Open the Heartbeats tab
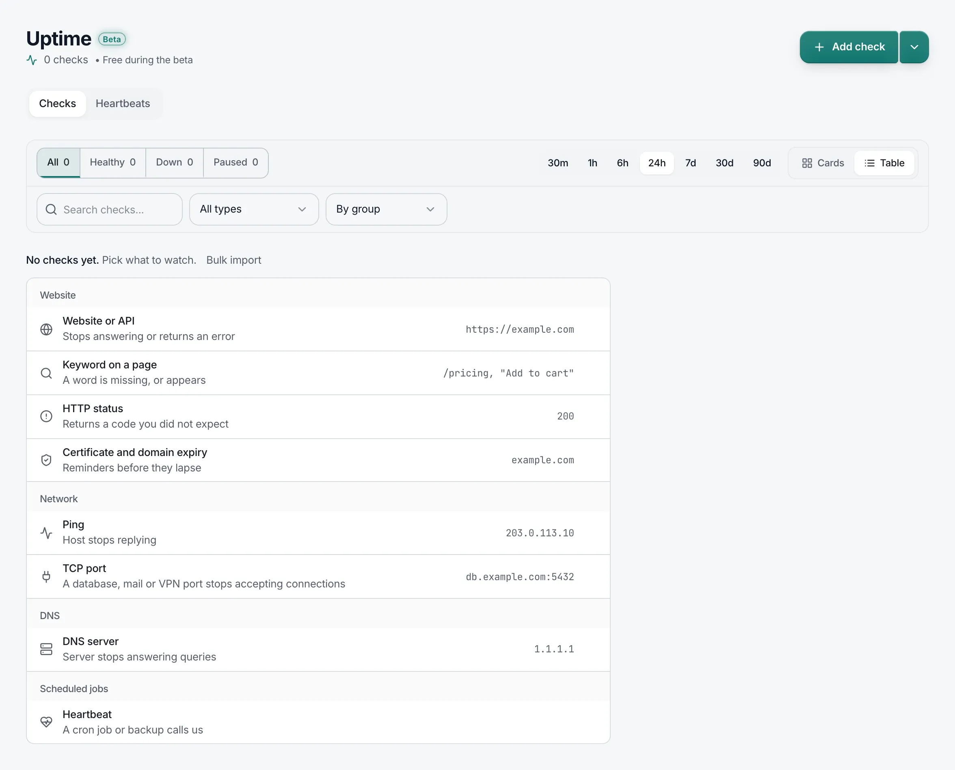The image size is (955, 770). point(123,104)
